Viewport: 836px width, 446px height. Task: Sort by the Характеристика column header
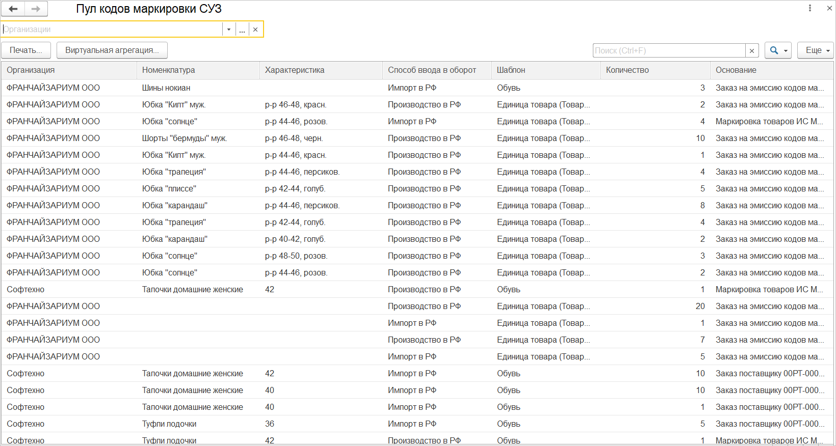321,70
